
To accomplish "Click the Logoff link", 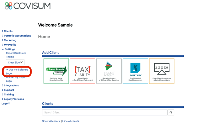I will [6, 104].
